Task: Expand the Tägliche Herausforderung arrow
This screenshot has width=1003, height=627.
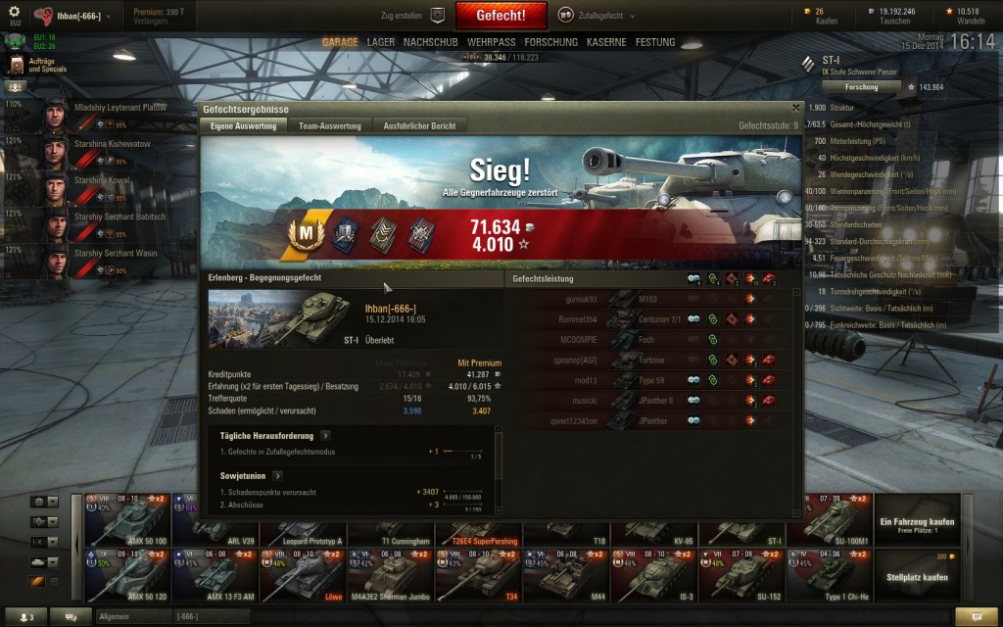Action: coord(325,436)
